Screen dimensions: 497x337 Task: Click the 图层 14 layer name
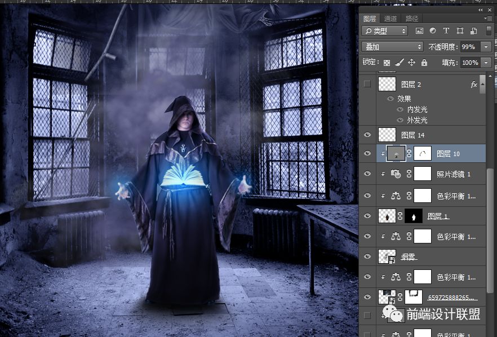(x=412, y=135)
